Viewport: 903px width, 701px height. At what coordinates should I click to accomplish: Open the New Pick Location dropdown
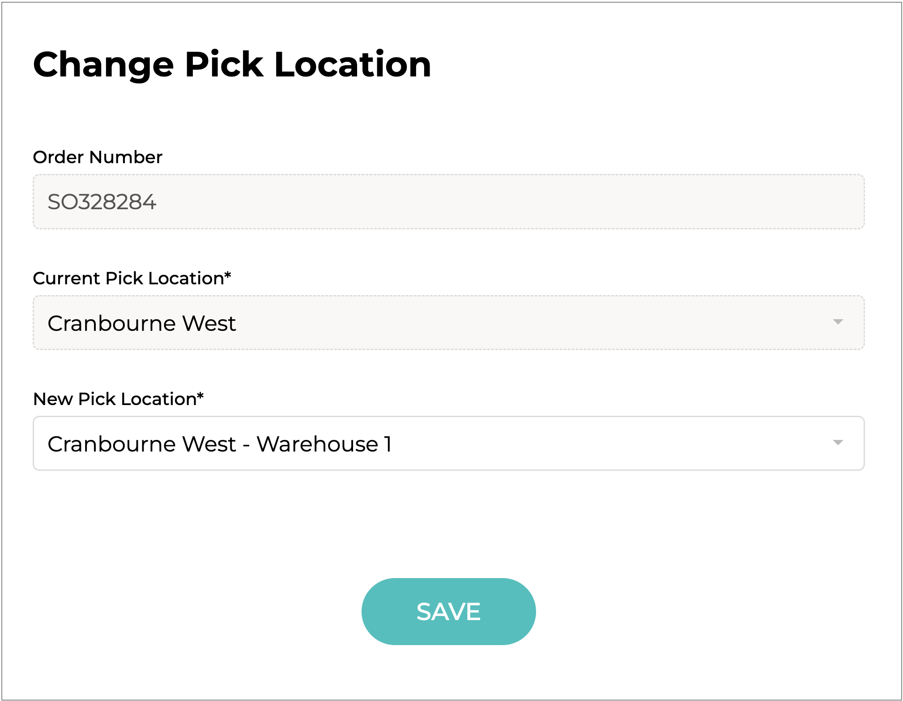pyautogui.click(x=448, y=443)
